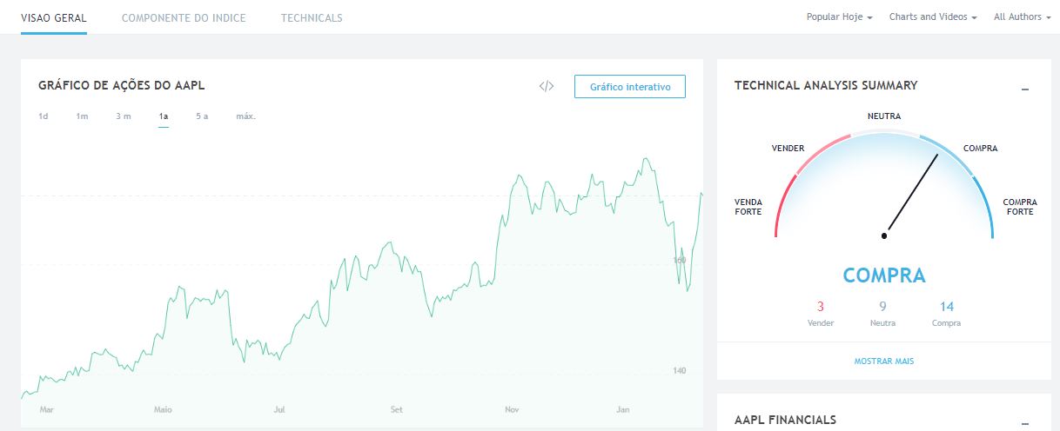Select the 1a chart range
Image resolution: width=1060 pixels, height=431 pixels.
click(x=164, y=116)
